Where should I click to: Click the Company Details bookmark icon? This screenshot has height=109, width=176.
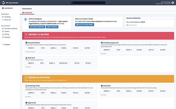3,29
